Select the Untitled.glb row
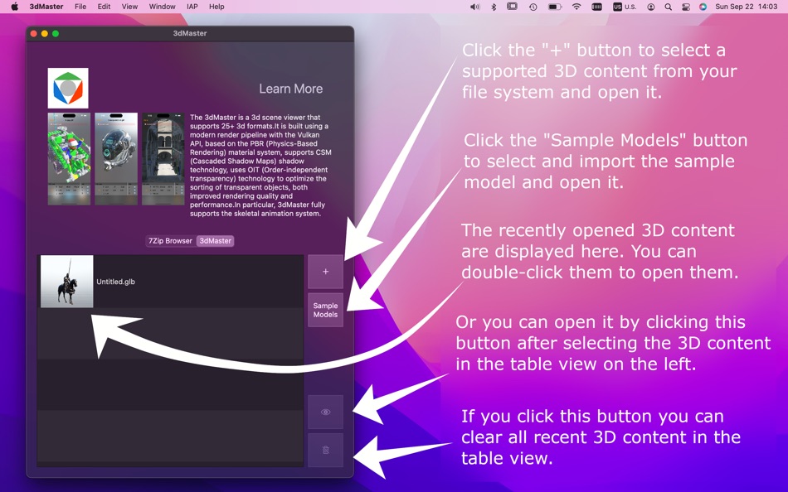This screenshot has width=788, height=492. pos(170,281)
